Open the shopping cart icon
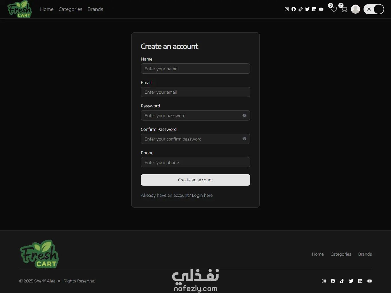This screenshot has height=293, width=391. [x=344, y=9]
